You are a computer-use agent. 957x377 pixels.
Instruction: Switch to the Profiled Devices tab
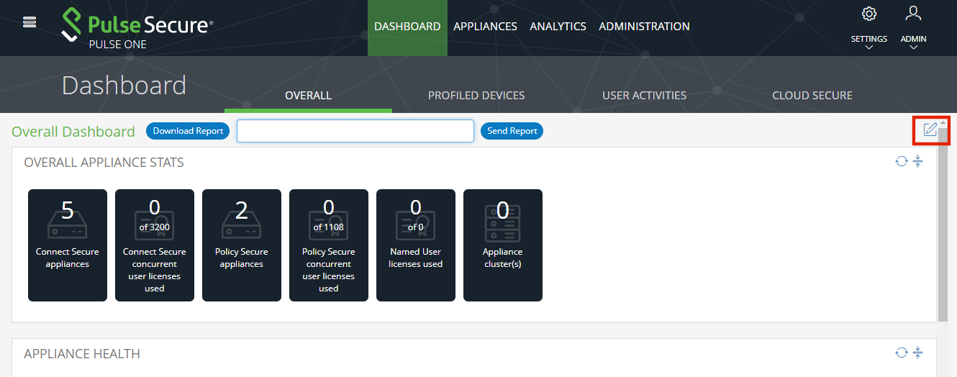click(476, 96)
